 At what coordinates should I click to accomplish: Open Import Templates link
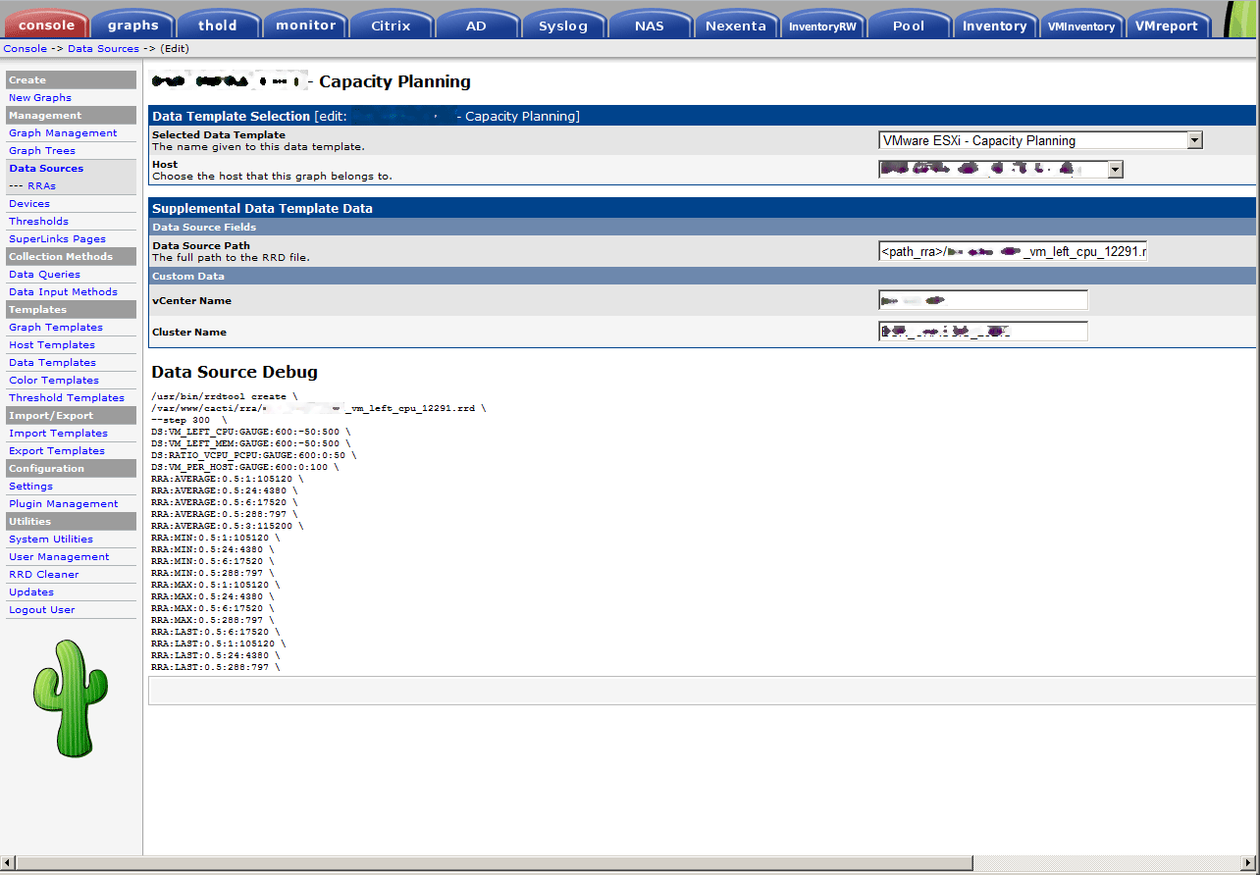[58, 433]
